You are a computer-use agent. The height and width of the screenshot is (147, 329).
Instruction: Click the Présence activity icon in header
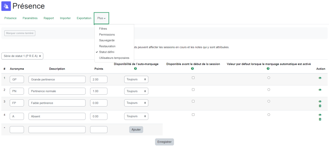coord(6,6)
